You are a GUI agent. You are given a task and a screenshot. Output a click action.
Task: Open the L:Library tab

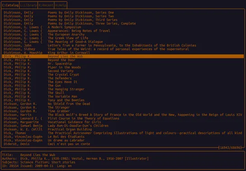coord(28,5)
